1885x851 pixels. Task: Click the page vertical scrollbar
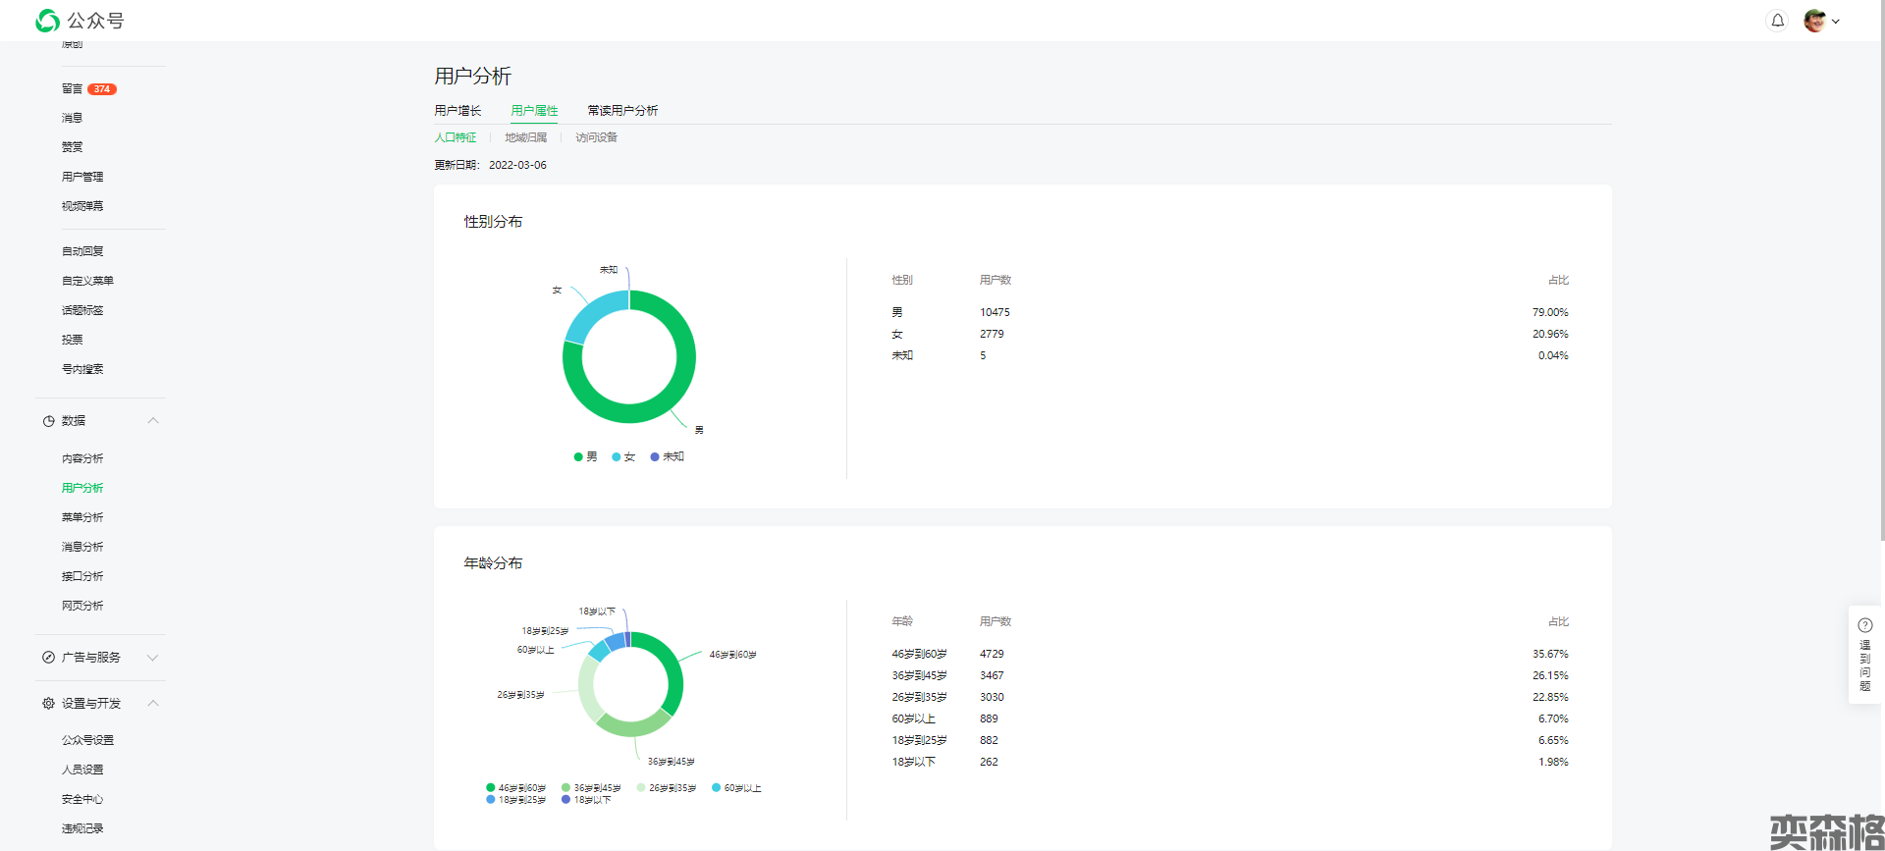coord(1880,294)
